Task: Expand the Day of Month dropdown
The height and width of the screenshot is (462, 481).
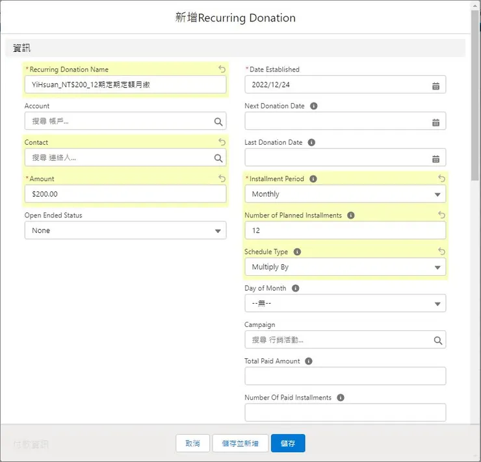Action: [345, 303]
